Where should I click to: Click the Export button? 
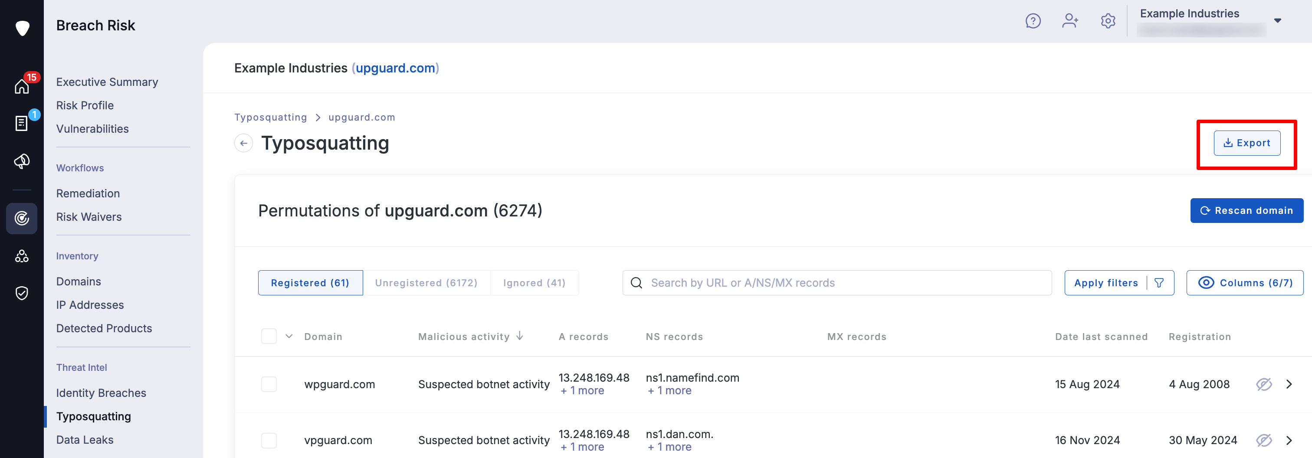pyautogui.click(x=1246, y=143)
